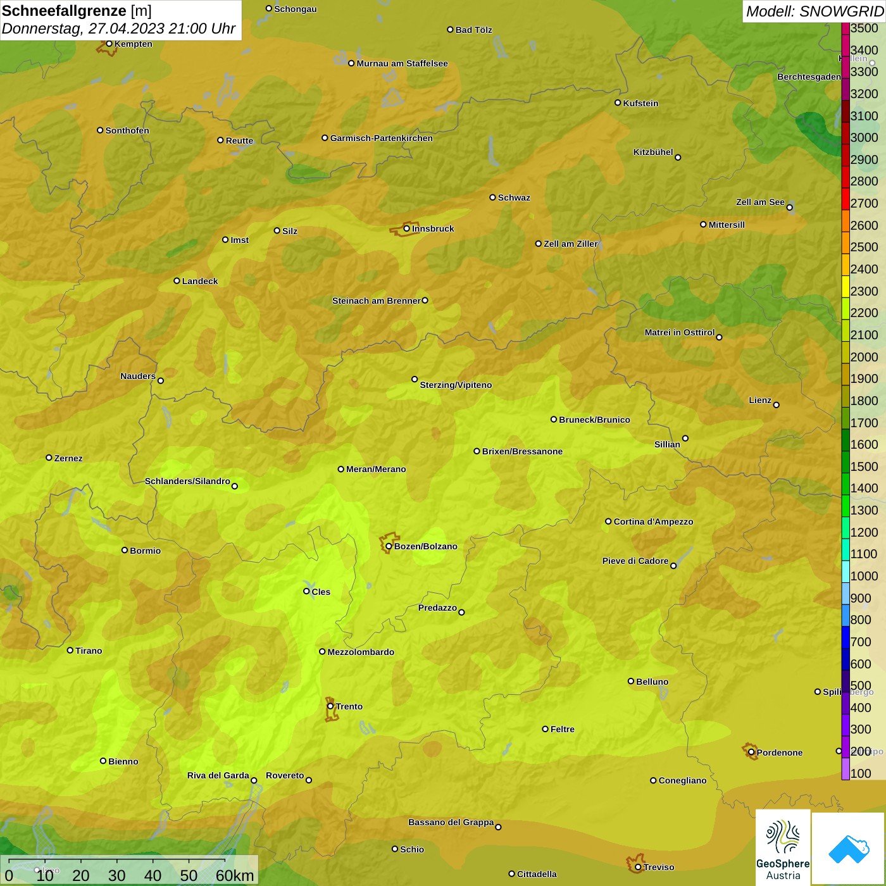The height and width of the screenshot is (886, 886).
Task: Click the 'Pieve di Cadore' label
Action: tap(635, 561)
